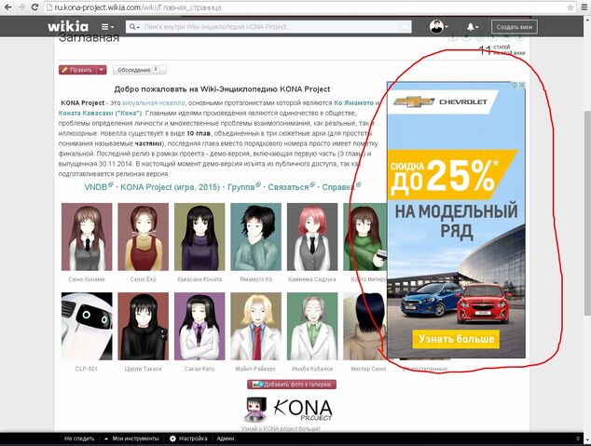Image resolution: width=591 pixels, height=446 pixels.
Task: Reload the page with refresh icon
Action: point(34,7)
